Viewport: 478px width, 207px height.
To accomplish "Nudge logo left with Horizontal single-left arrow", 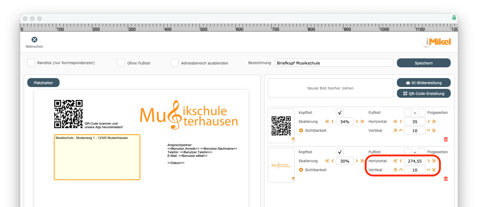I will point(401,161).
